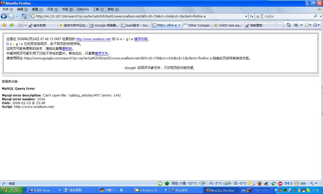Click the home icon in the tab toolbar
Image resolution: width=323 pixels, height=194 pixels.
point(289,25)
